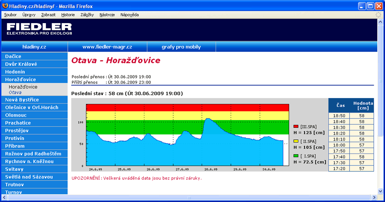Click the horizontal scrollbar right arrow
The width and height of the screenshot is (385, 202).
coord(374,197)
